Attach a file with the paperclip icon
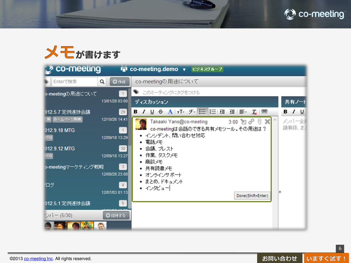351x263 pixels. 259,122
